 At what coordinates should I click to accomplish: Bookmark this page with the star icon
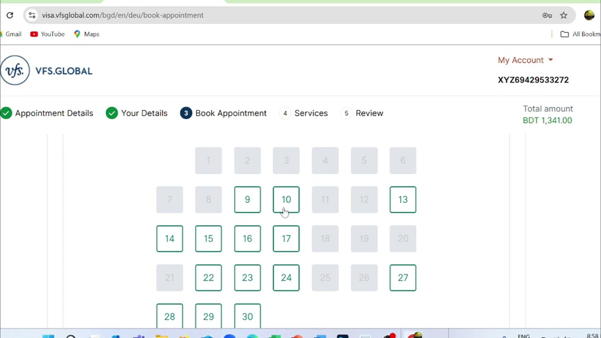[563, 15]
